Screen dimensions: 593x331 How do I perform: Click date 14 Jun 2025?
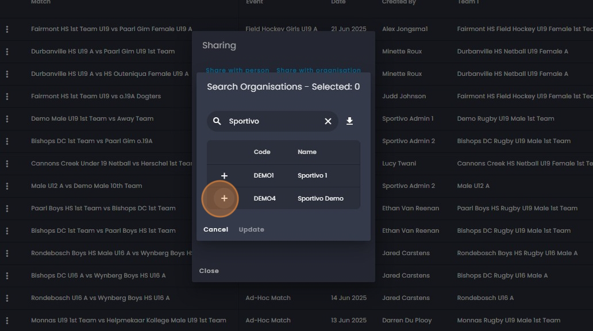[349, 298]
